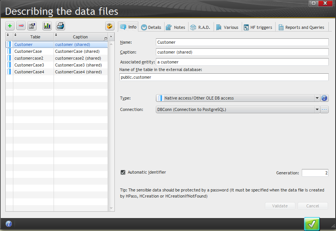Click search magnifier in Caption column header

(105, 39)
